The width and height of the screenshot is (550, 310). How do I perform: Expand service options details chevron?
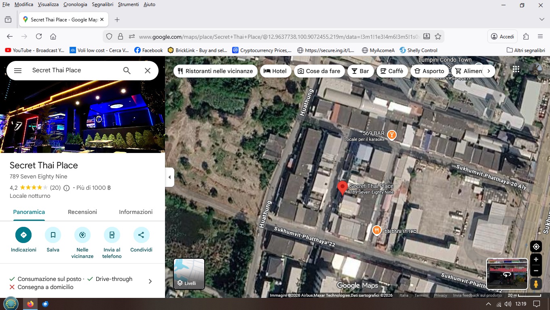pyautogui.click(x=150, y=281)
